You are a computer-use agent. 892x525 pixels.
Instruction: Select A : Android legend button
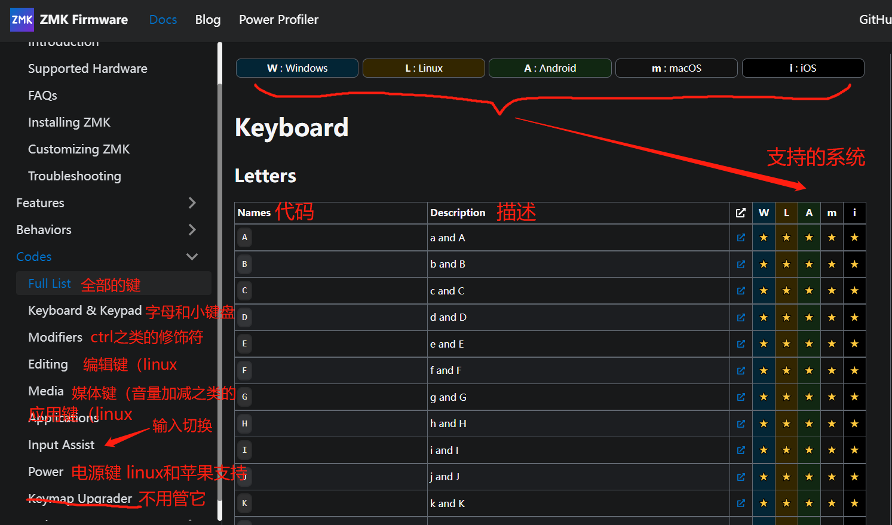550,68
